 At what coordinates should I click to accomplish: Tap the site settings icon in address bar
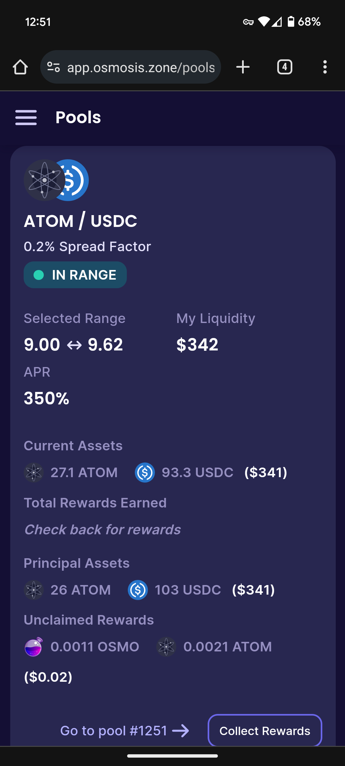pyautogui.click(x=53, y=67)
